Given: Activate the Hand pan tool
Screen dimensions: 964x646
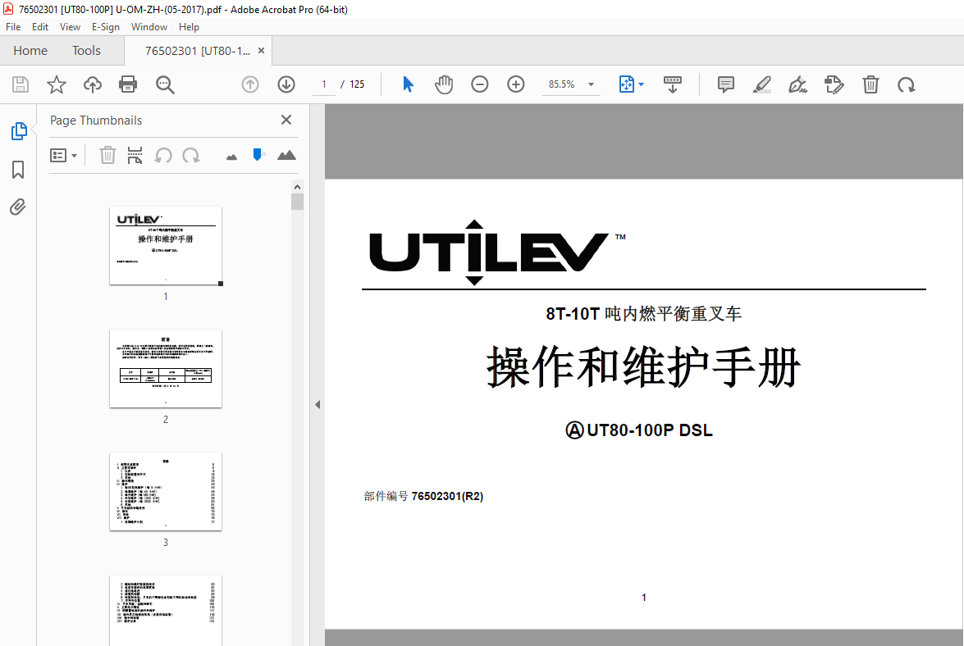Looking at the screenshot, I should (443, 84).
